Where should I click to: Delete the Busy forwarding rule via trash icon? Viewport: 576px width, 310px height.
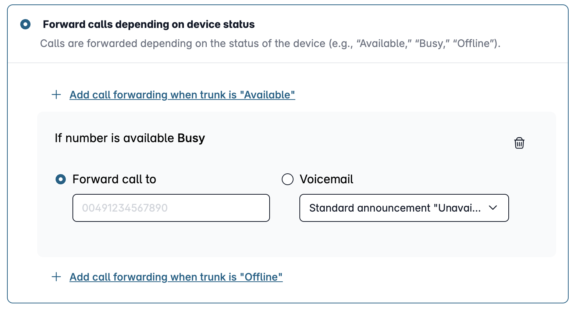pos(519,143)
